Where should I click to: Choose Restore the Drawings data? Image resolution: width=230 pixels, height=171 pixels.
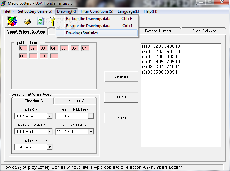pyautogui.click(x=97, y=26)
